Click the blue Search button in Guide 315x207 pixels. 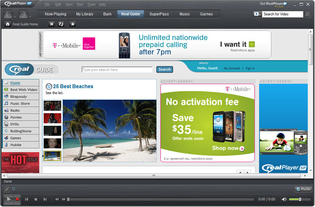pos(164,69)
